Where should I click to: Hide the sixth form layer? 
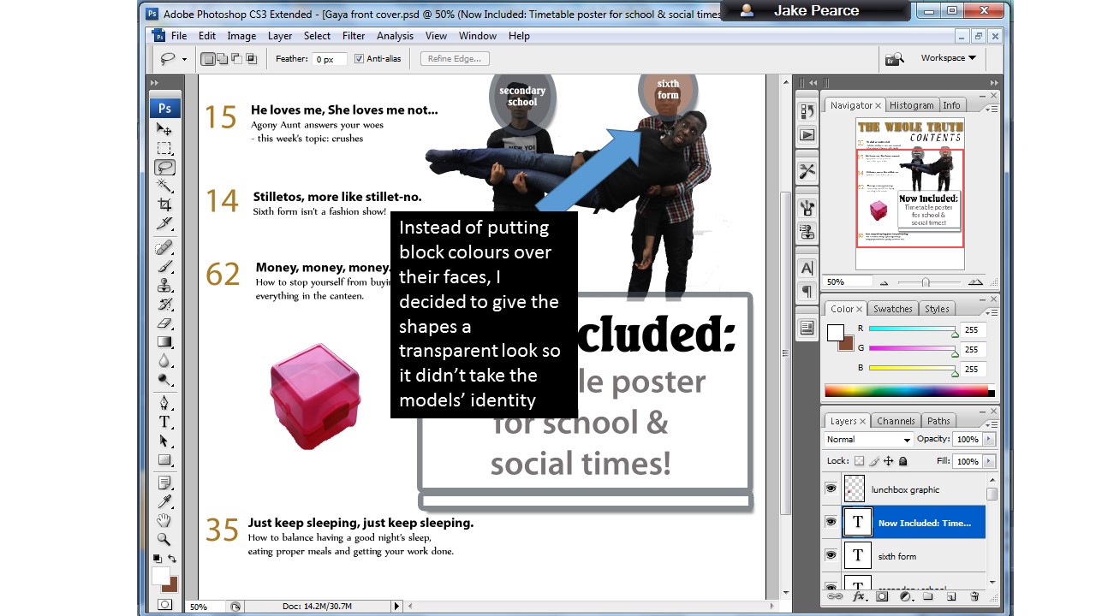click(x=831, y=555)
